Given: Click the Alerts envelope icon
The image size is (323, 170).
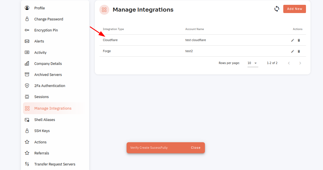Looking at the screenshot, I should pyautogui.click(x=27, y=41).
